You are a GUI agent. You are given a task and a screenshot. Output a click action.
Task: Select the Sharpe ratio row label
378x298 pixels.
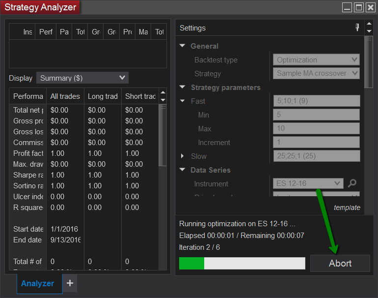(x=28, y=175)
